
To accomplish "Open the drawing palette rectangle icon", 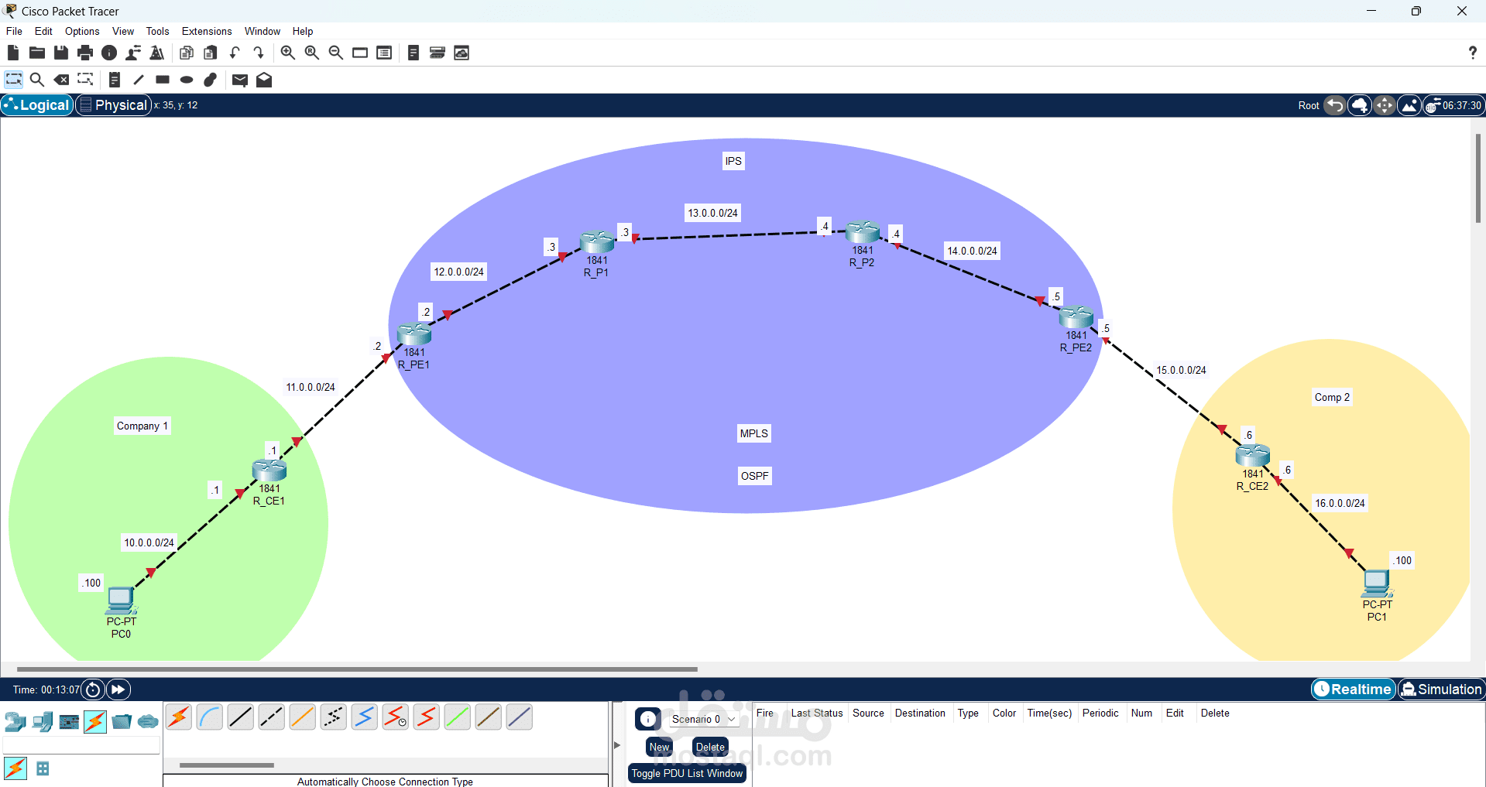I will click(x=360, y=53).
